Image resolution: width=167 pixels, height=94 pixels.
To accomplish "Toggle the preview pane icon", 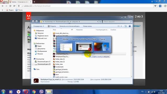I will (x=125, y=26).
